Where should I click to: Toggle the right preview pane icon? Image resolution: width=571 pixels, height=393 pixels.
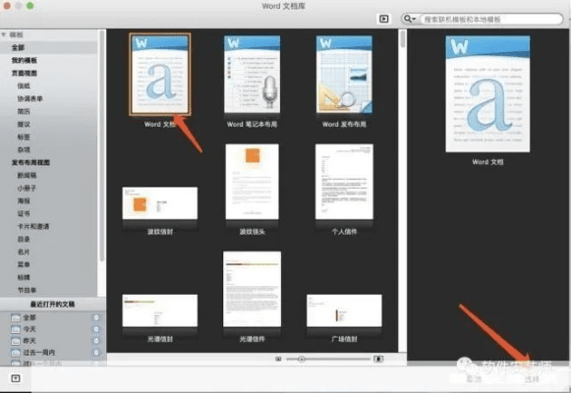(384, 19)
